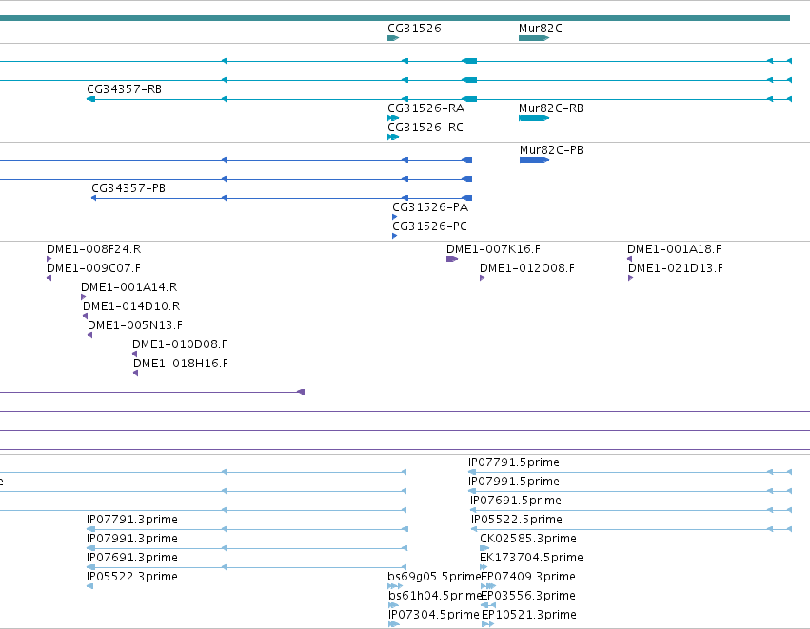This screenshot has height=629, width=810.
Task: Click the CG31526-RC transcript arrow glyph
Action: point(393,137)
